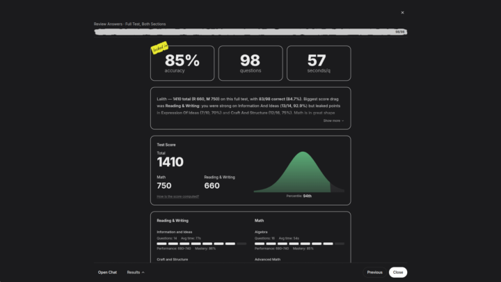The image size is (501, 282).
Task: Open 'How is the score computed?' link
Action: (x=177, y=196)
